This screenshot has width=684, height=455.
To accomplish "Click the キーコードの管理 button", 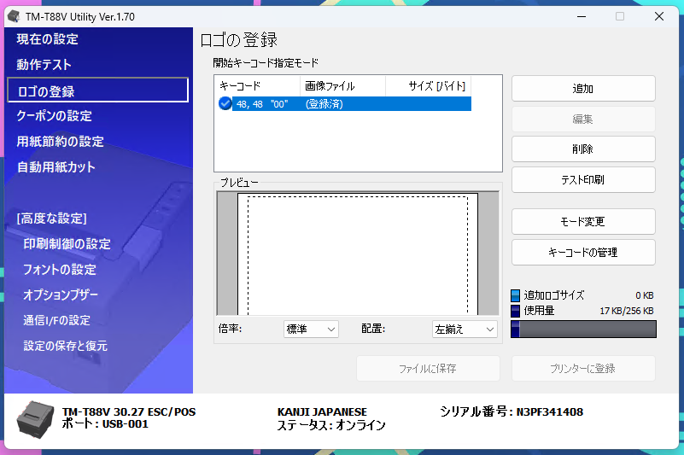I will pyautogui.click(x=583, y=252).
